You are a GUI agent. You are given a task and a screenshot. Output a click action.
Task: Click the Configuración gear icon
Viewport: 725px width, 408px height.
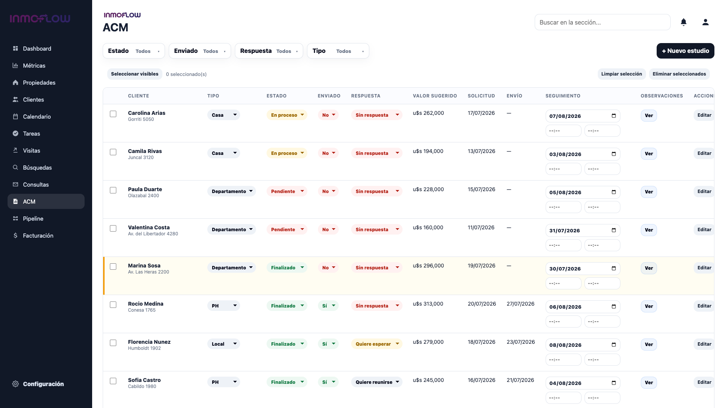click(15, 384)
